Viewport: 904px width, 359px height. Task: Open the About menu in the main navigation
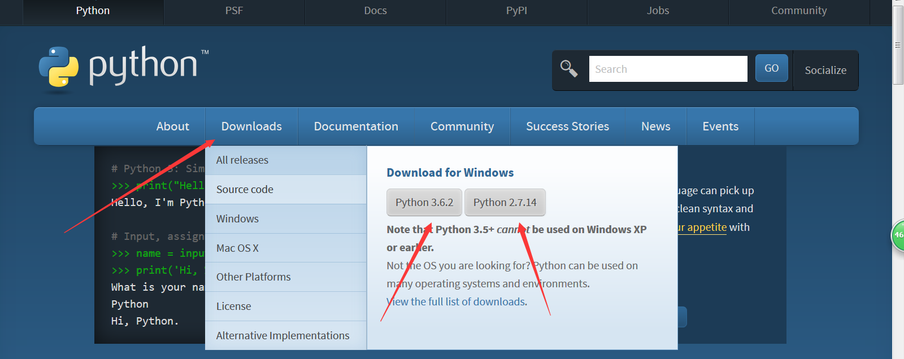pos(173,126)
